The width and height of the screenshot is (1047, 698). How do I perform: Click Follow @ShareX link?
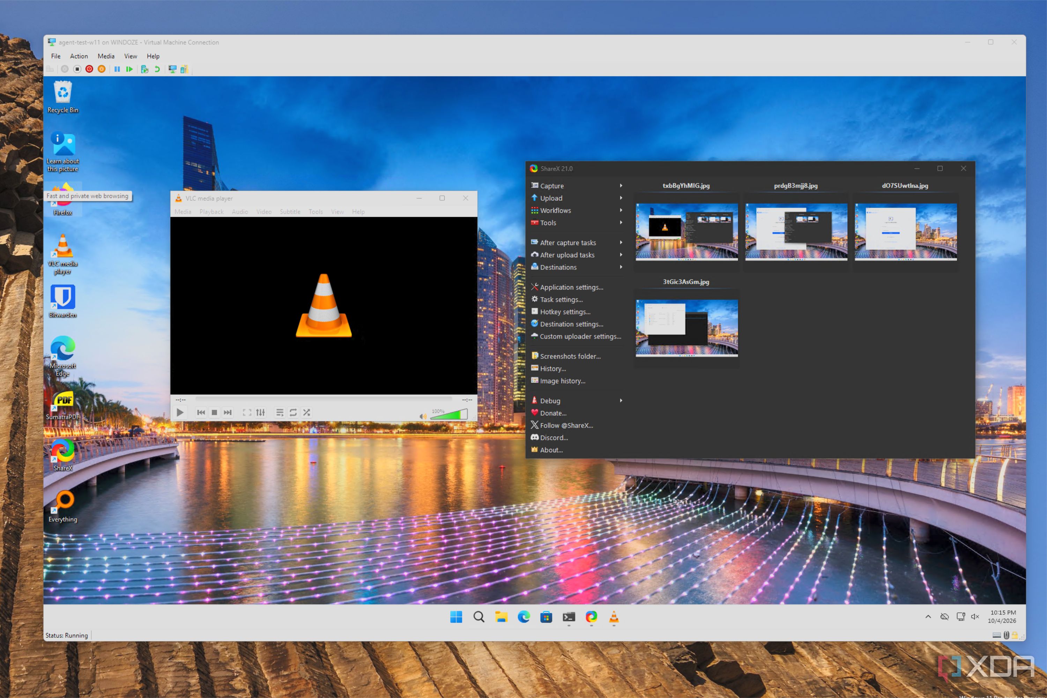562,425
